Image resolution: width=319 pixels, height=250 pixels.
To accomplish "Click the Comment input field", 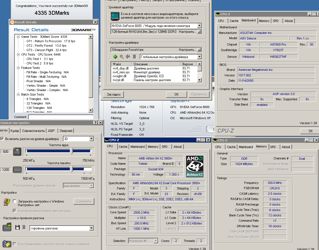I will 61,117.
